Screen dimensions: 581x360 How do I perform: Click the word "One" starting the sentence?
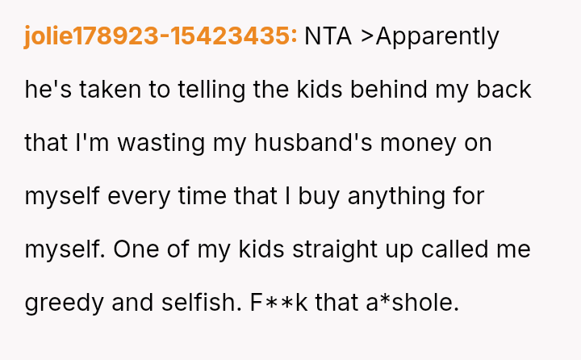(x=134, y=249)
